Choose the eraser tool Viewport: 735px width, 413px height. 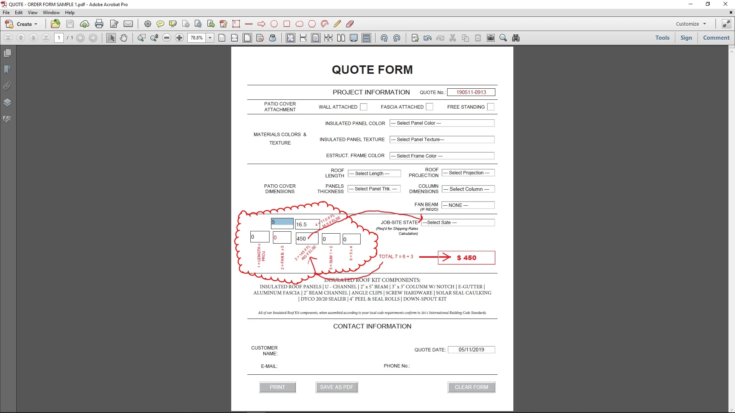pyautogui.click(x=350, y=24)
